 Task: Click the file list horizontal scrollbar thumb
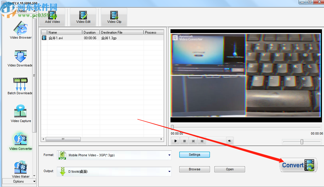[x=63, y=139]
